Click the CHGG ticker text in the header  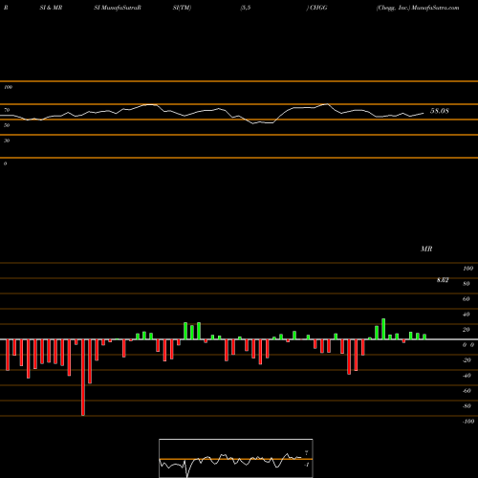[318, 8]
